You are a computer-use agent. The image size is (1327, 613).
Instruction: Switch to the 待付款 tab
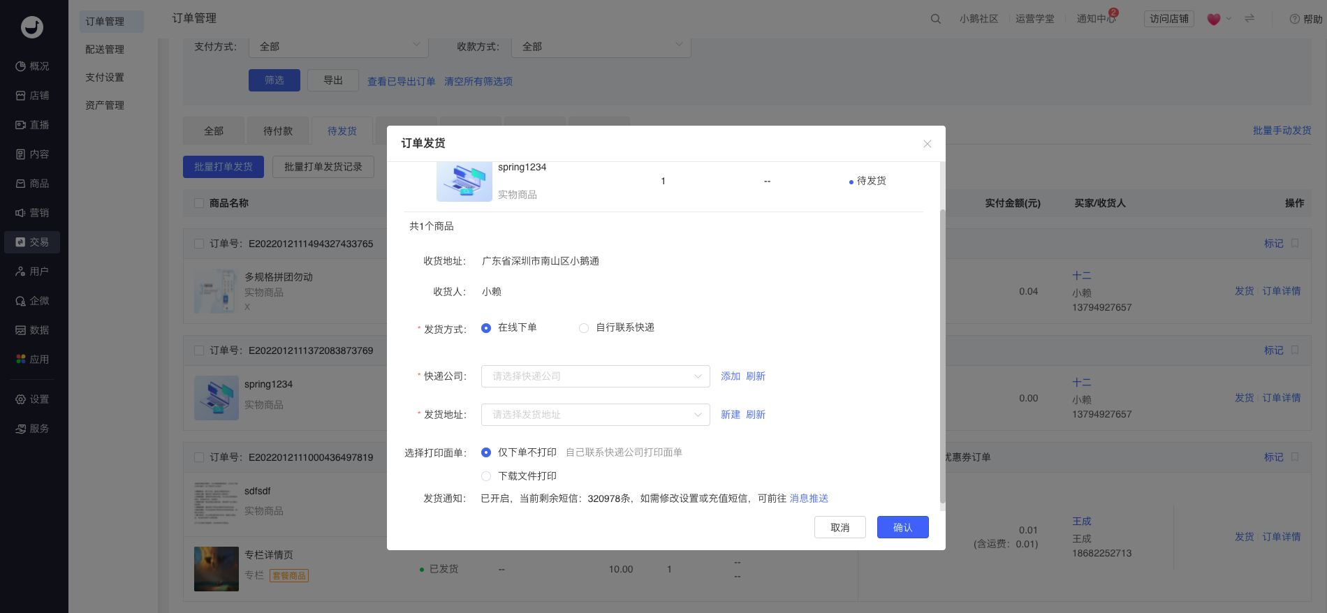(278, 131)
